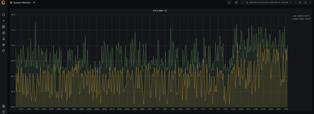Click the 11:00 x-axis time label
The height and width of the screenshot is (114, 314).
[x=195, y=109]
